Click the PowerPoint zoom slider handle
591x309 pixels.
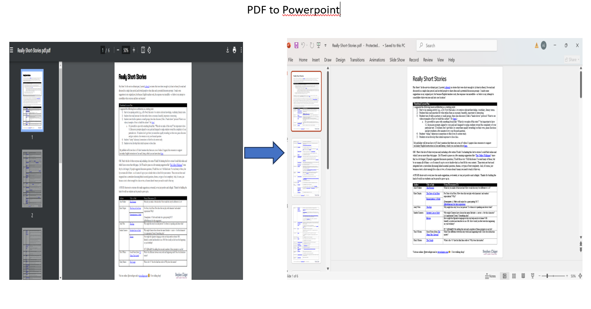click(547, 276)
